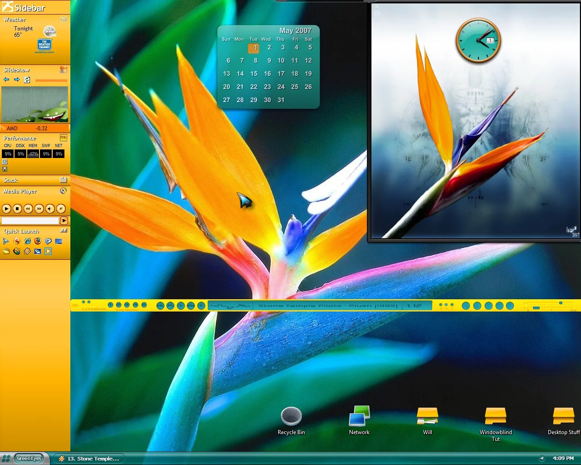This screenshot has width=581, height=465.
Task: Expand the Weather panel options icon
Action: pos(64,20)
